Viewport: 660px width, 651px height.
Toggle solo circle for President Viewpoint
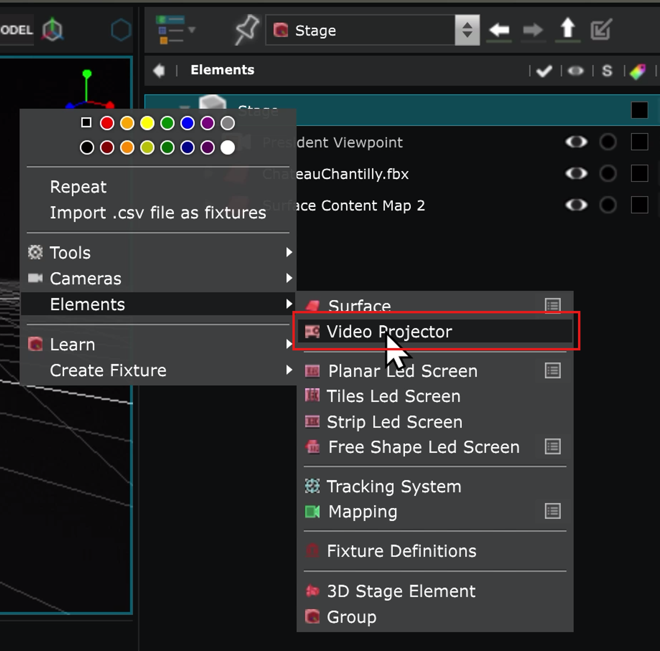(608, 142)
